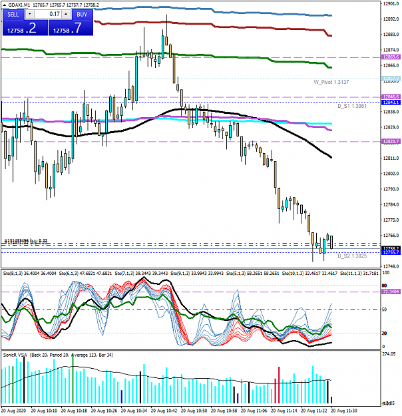Image resolution: width=402 pixels, height=416 pixels.
Task: Click the 12901.0 price scale value
Action: [x=391, y=4]
